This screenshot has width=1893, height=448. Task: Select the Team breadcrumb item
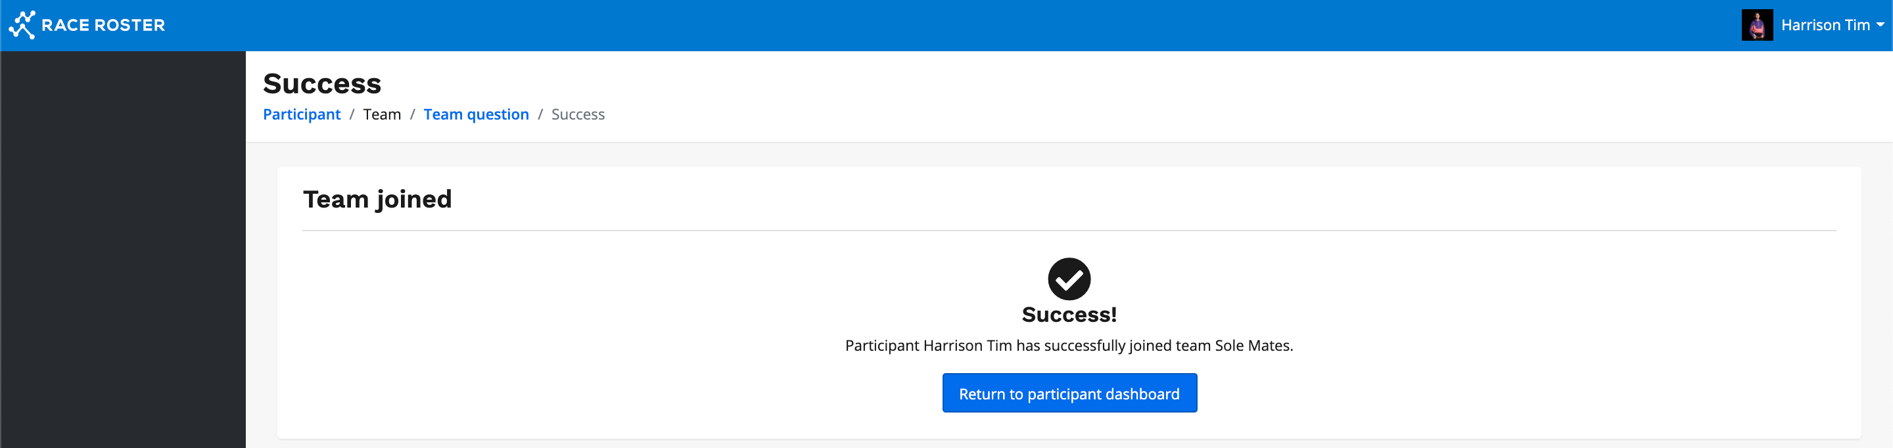(381, 114)
